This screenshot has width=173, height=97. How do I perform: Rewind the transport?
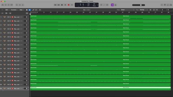[55, 5]
